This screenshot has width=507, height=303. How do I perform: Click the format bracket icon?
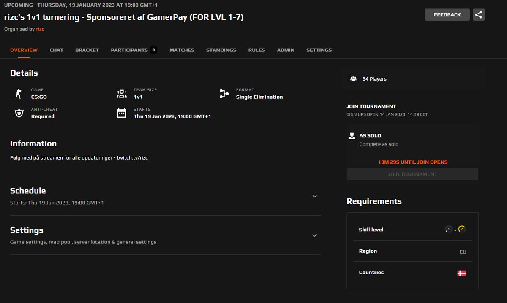click(224, 94)
